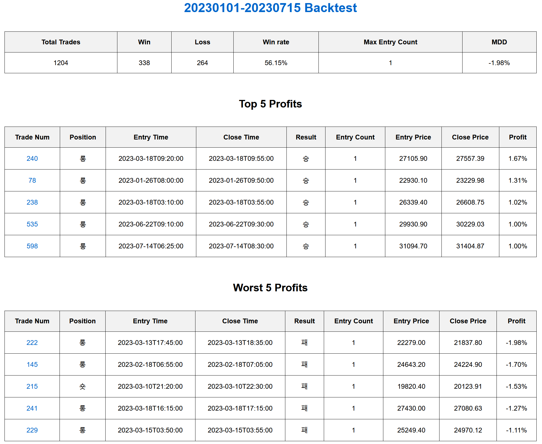Open trade number 229 link
Screen dimensions: 542x444
point(32,430)
